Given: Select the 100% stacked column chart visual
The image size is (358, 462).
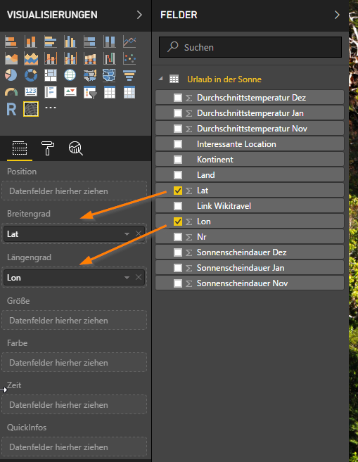Looking at the screenshot, I should [x=109, y=41].
